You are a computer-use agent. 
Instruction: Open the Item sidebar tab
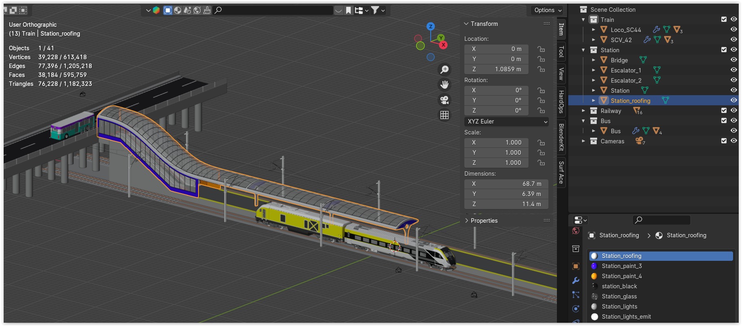[x=561, y=29]
